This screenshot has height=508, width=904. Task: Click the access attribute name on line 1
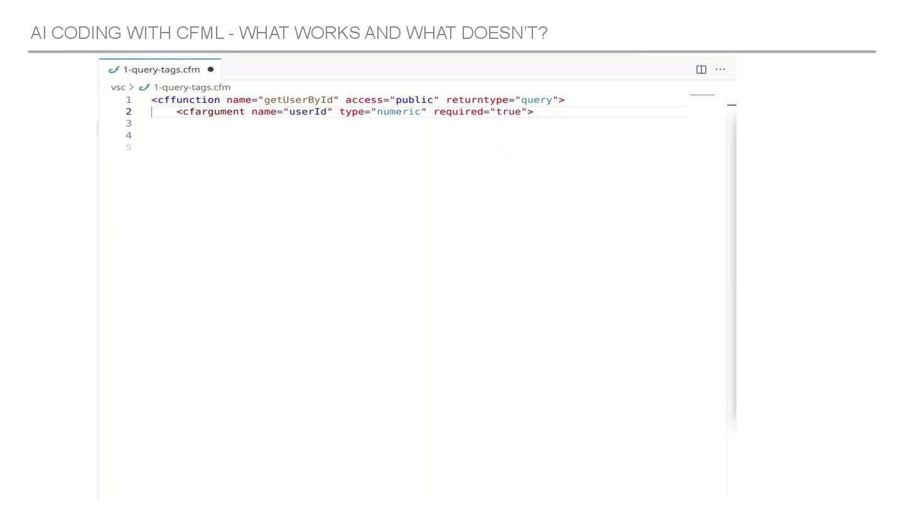pyautogui.click(x=364, y=100)
